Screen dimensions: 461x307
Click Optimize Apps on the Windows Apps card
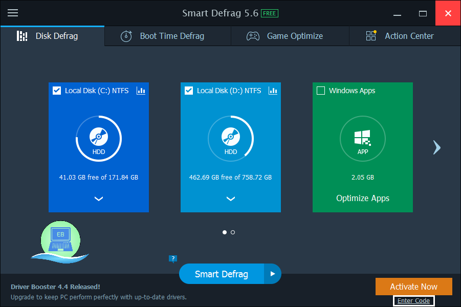pyautogui.click(x=363, y=198)
